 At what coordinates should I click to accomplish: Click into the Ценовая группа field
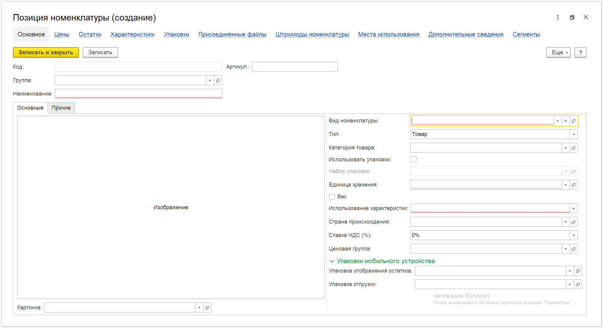point(486,249)
